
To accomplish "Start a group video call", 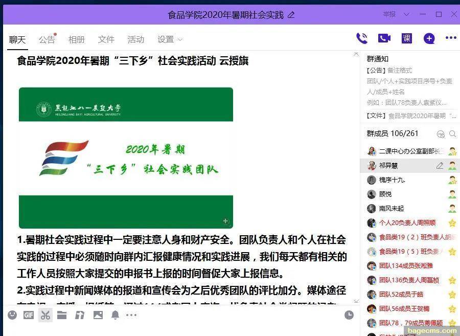I will coord(384,38).
